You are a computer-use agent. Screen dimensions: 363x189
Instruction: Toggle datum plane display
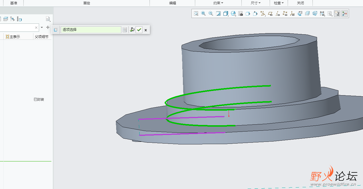click(270, 13)
